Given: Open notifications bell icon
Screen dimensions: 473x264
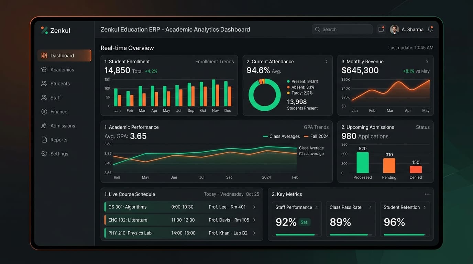Looking at the screenshot, I should 430,30.
